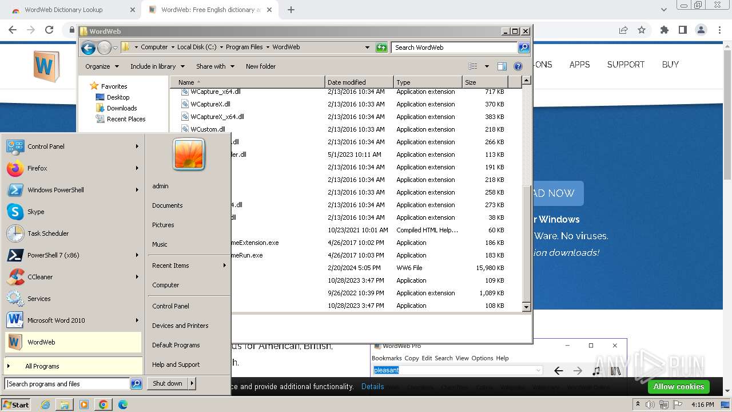The height and width of the screenshot is (412, 732).
Task: Open Task Scheduler from Start menu
Action: 73,233
